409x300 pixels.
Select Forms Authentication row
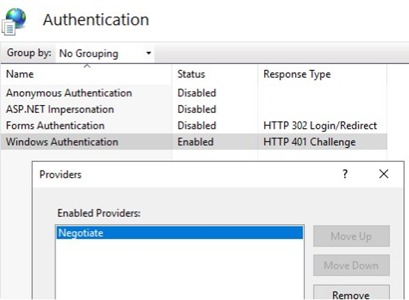point(193,126)
